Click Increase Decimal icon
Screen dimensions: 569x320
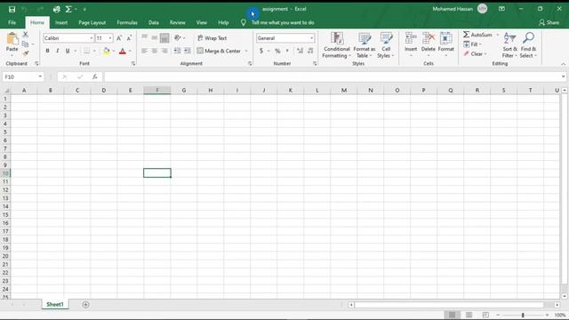(301, 51)
